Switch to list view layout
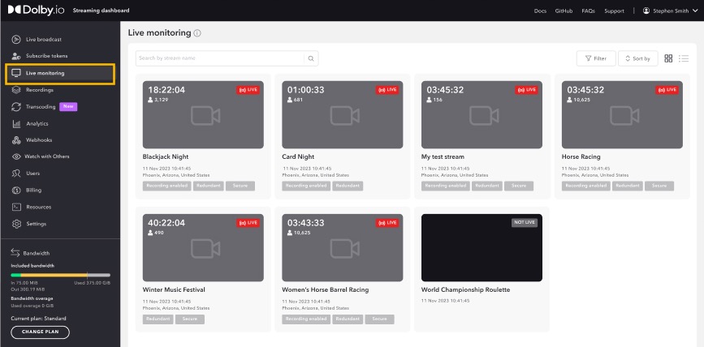The height and width of the screenshot is (347, 704). pos(683,58)
